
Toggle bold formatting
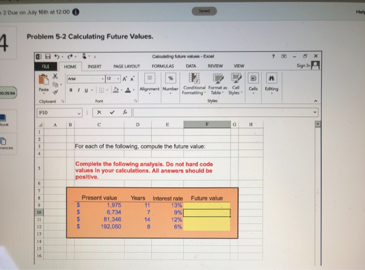pyautogui.click(x=71, y=90)
